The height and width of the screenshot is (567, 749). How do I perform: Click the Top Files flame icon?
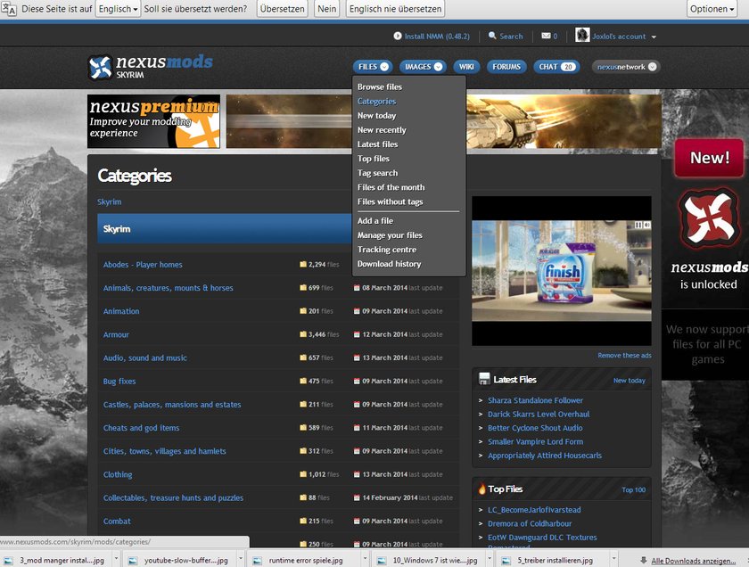click(x=482, y=489)
